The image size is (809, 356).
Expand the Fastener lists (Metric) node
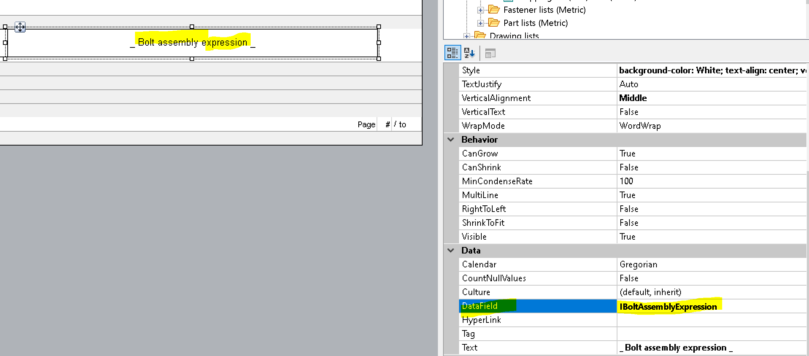(x=480, y=10)
